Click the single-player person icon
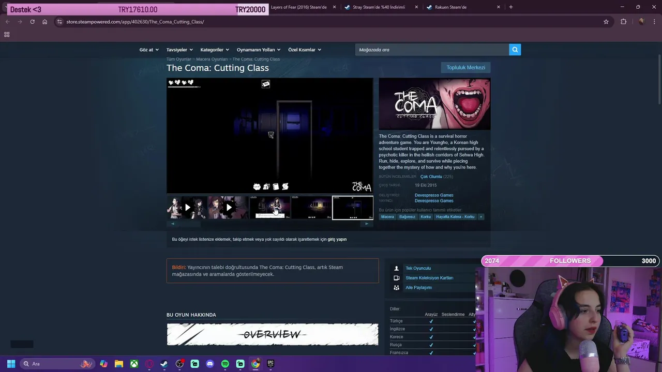Image resolution: width=662 pixels, height=372 pixels. coord(396,268)
